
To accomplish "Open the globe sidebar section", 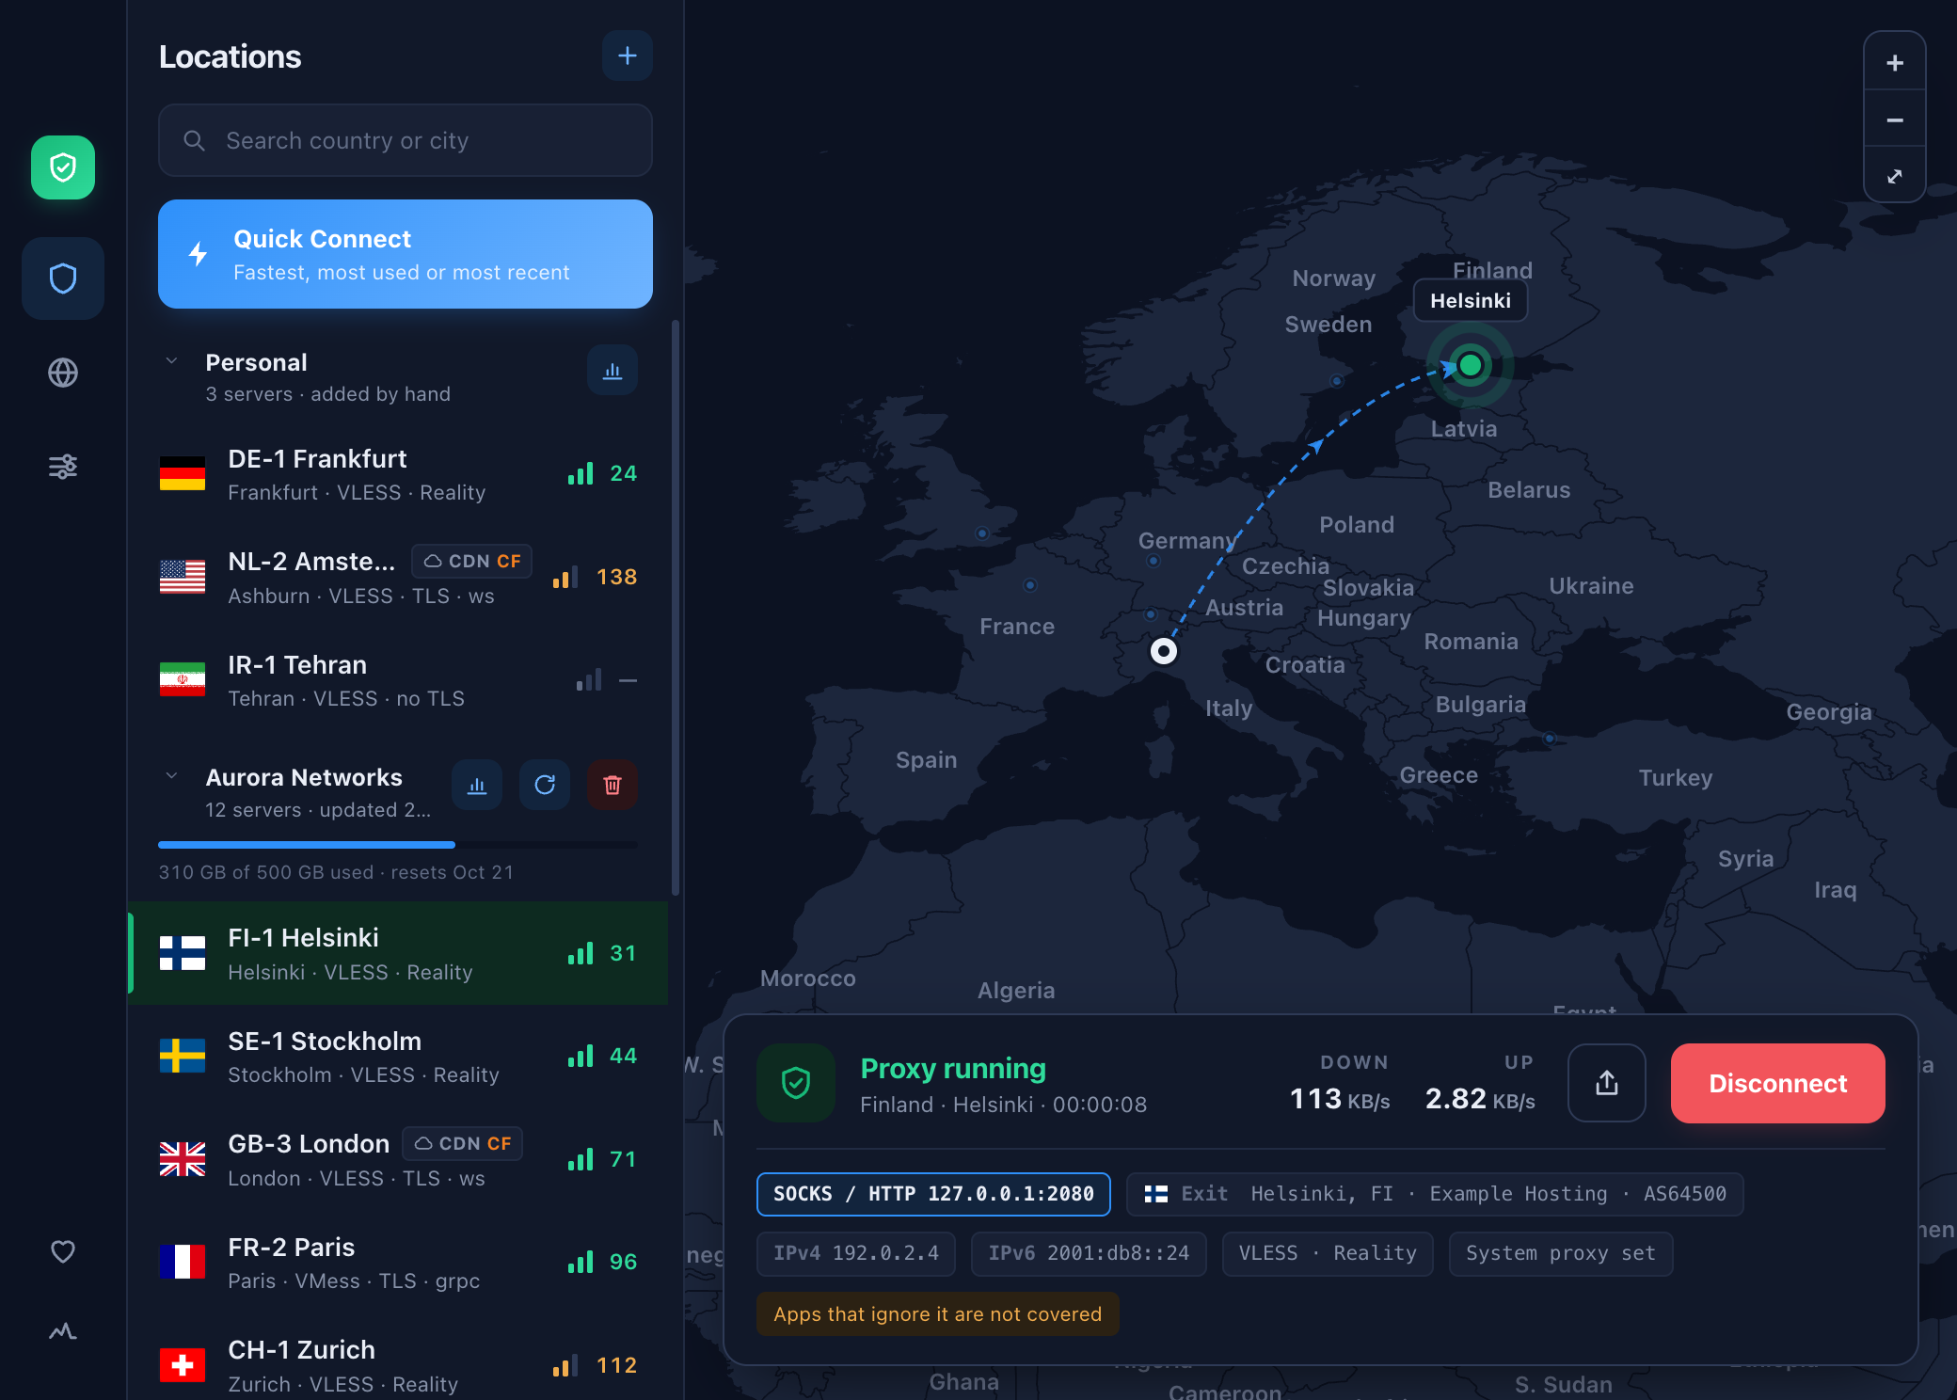I will 63,373.
